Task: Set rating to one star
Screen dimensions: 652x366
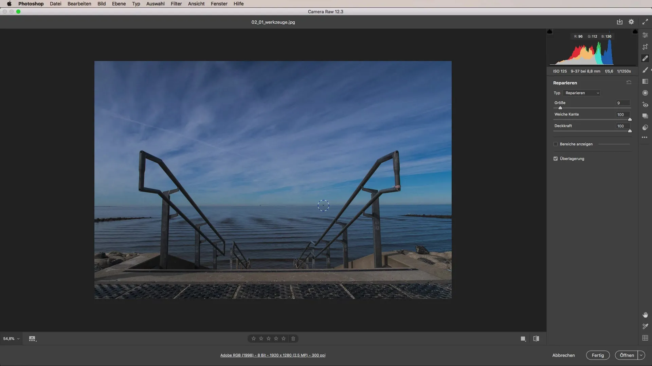Action: pyautogui.click(x=254, y=339)
